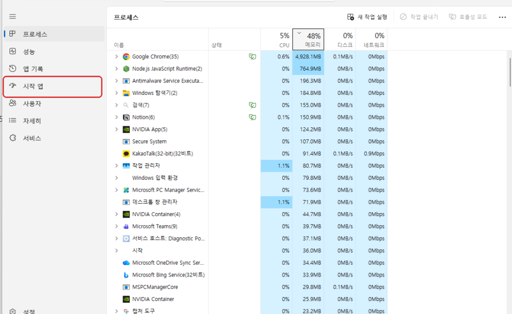Expand the Windows 입력 환경 row
Image resolution: width=512 pixels, height=314 pixels.
(x=116, y=178)
